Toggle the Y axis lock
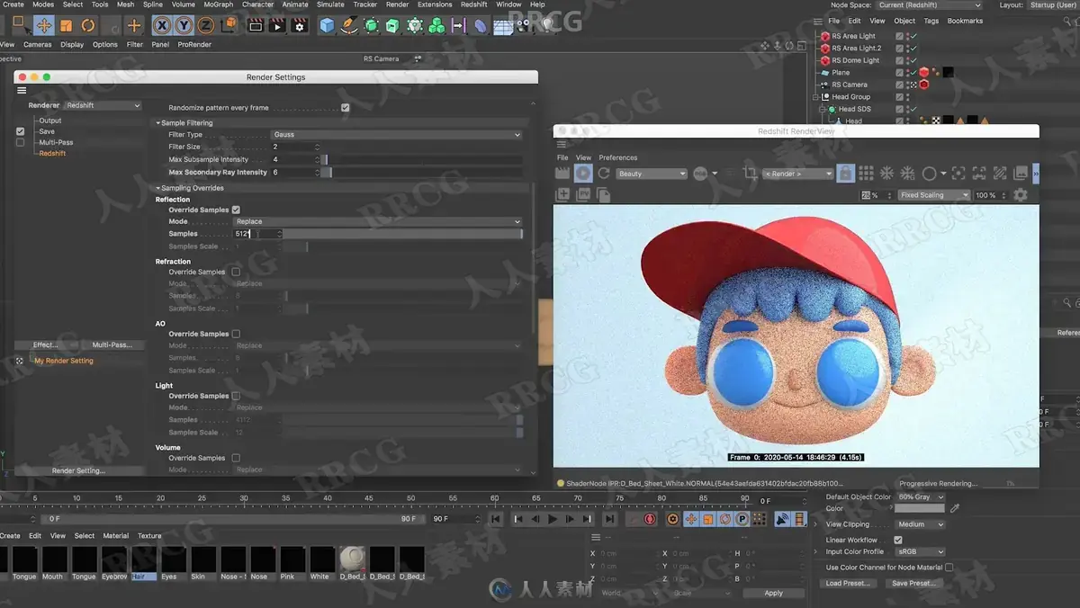1080x608 pixels. coord(184,25)
